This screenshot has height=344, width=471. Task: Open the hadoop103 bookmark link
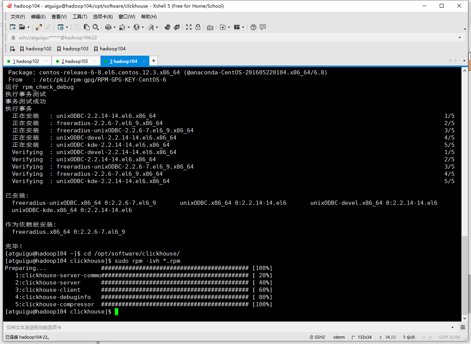click(72, 49)
